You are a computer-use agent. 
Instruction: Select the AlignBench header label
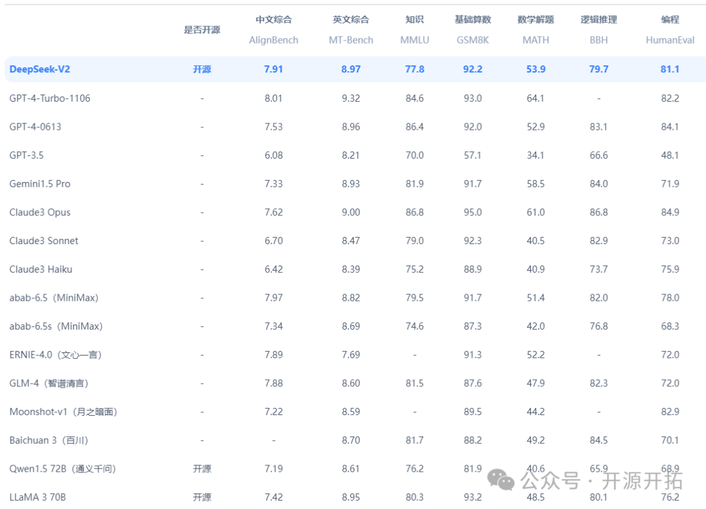point(274,40)
